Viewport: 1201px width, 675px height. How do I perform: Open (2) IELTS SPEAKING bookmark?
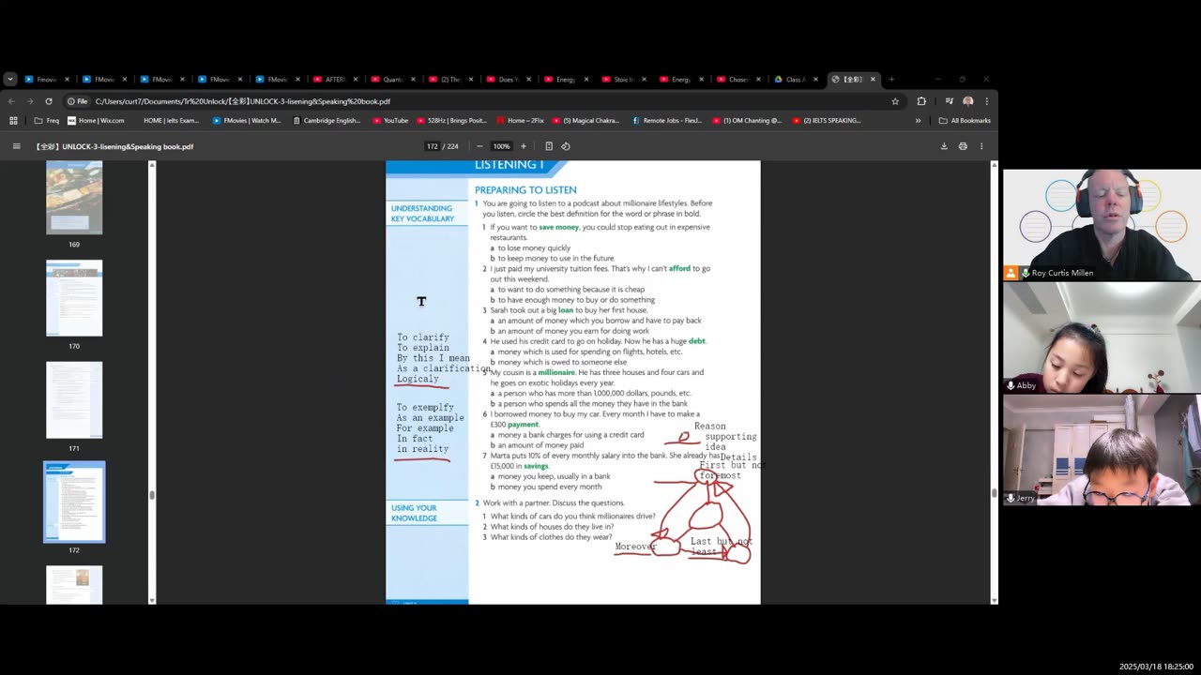point(827,120)
